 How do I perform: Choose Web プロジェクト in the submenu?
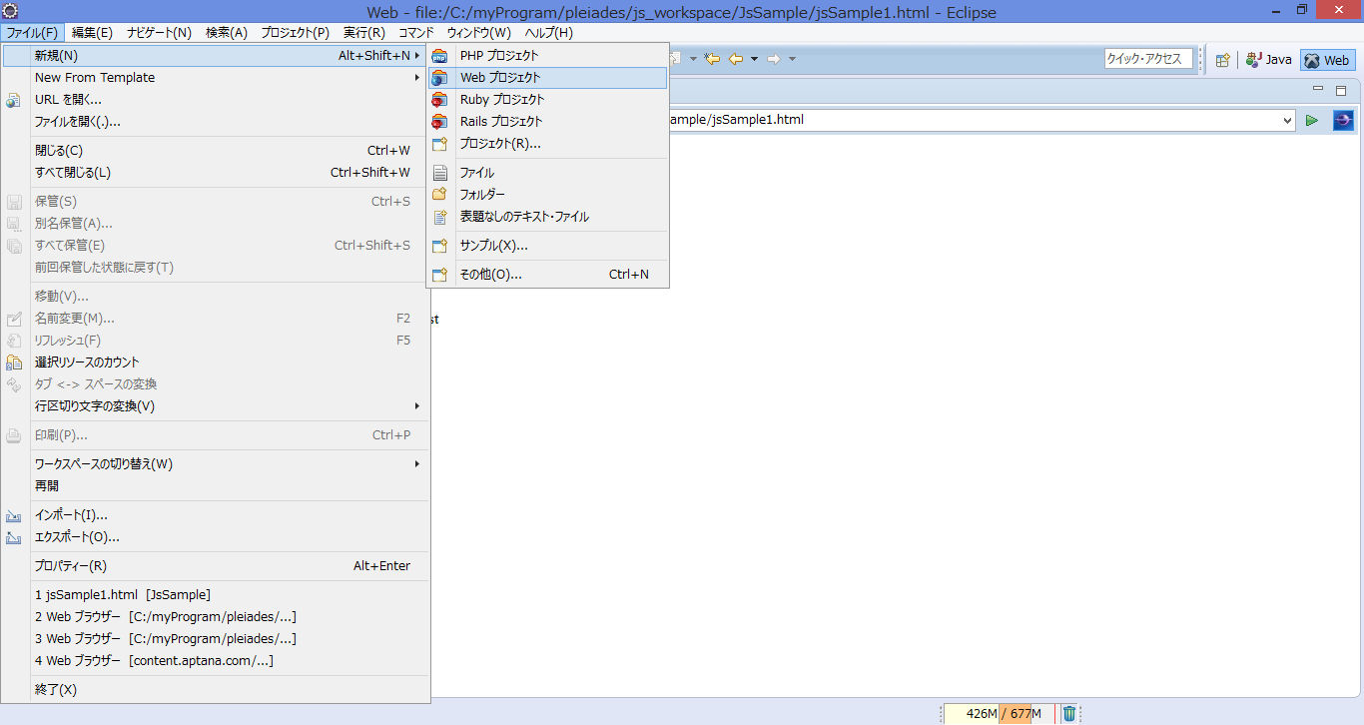click(547, 78)
